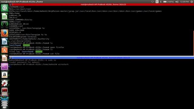Open LibreOffice Writer from dock
Image resolution: width=194 pixels, height=109 pixels.
click(5, 41)
